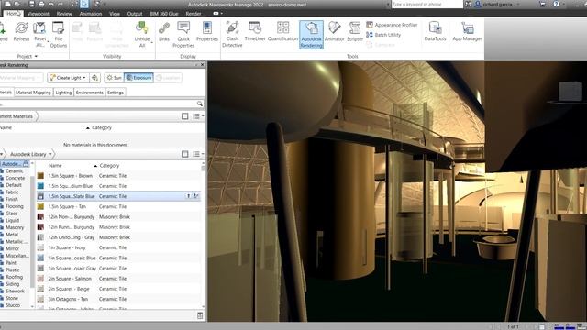Expand the Unhide All dropdown arrow

coord(151,43)
